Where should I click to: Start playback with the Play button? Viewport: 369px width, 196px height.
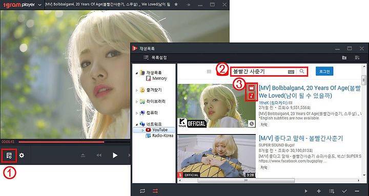coord(115,156)
